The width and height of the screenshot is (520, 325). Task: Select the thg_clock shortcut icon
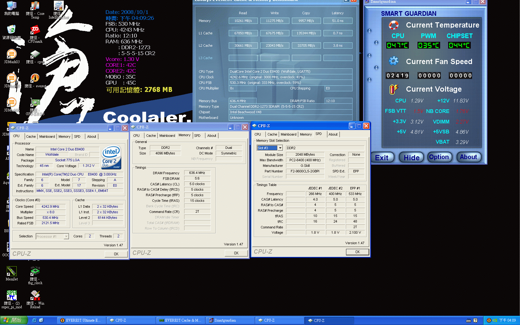click(35, 275)
